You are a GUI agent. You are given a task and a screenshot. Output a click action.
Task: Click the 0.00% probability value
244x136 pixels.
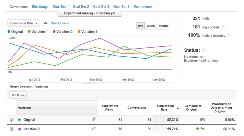230,120
